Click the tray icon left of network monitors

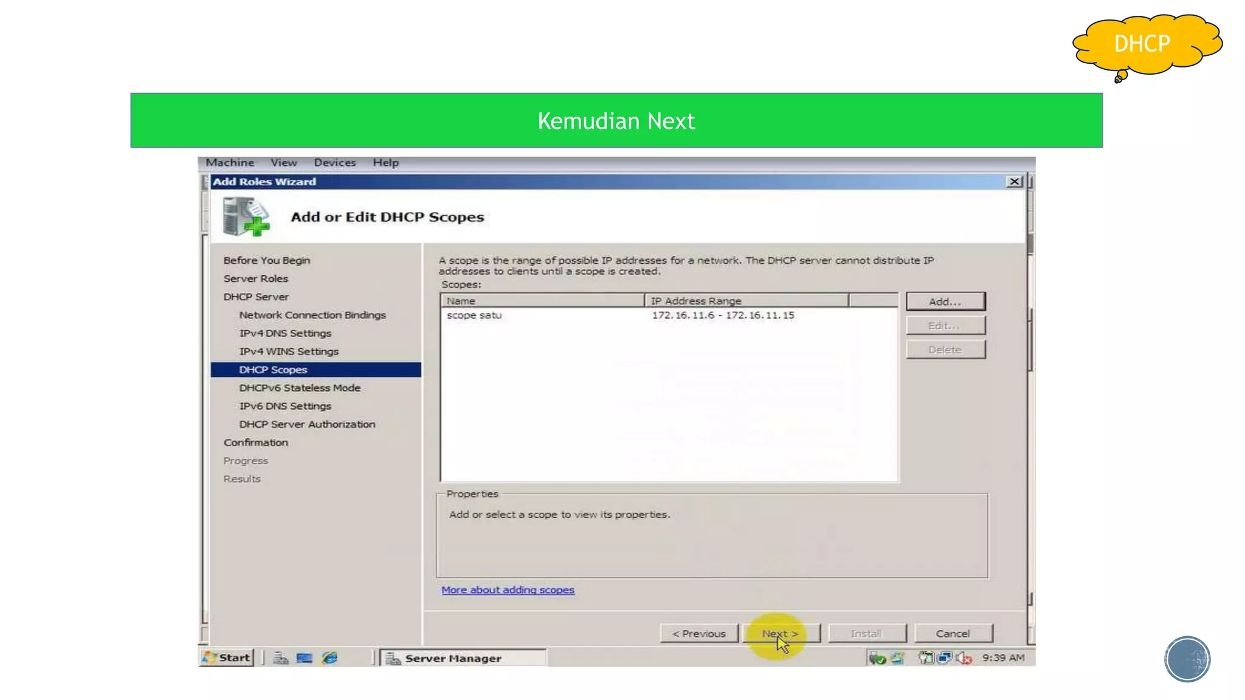(x=925, y=658)
